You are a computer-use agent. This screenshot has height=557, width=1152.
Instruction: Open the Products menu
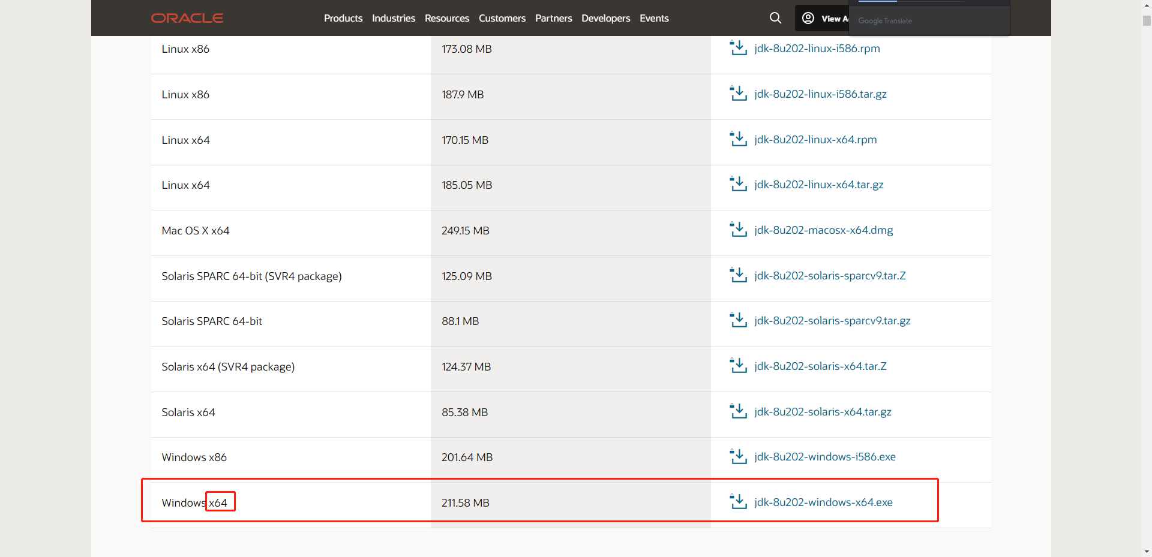(343, 18)
